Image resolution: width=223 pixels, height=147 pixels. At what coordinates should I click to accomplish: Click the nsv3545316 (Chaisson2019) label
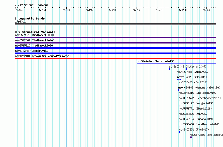[197, 93]
